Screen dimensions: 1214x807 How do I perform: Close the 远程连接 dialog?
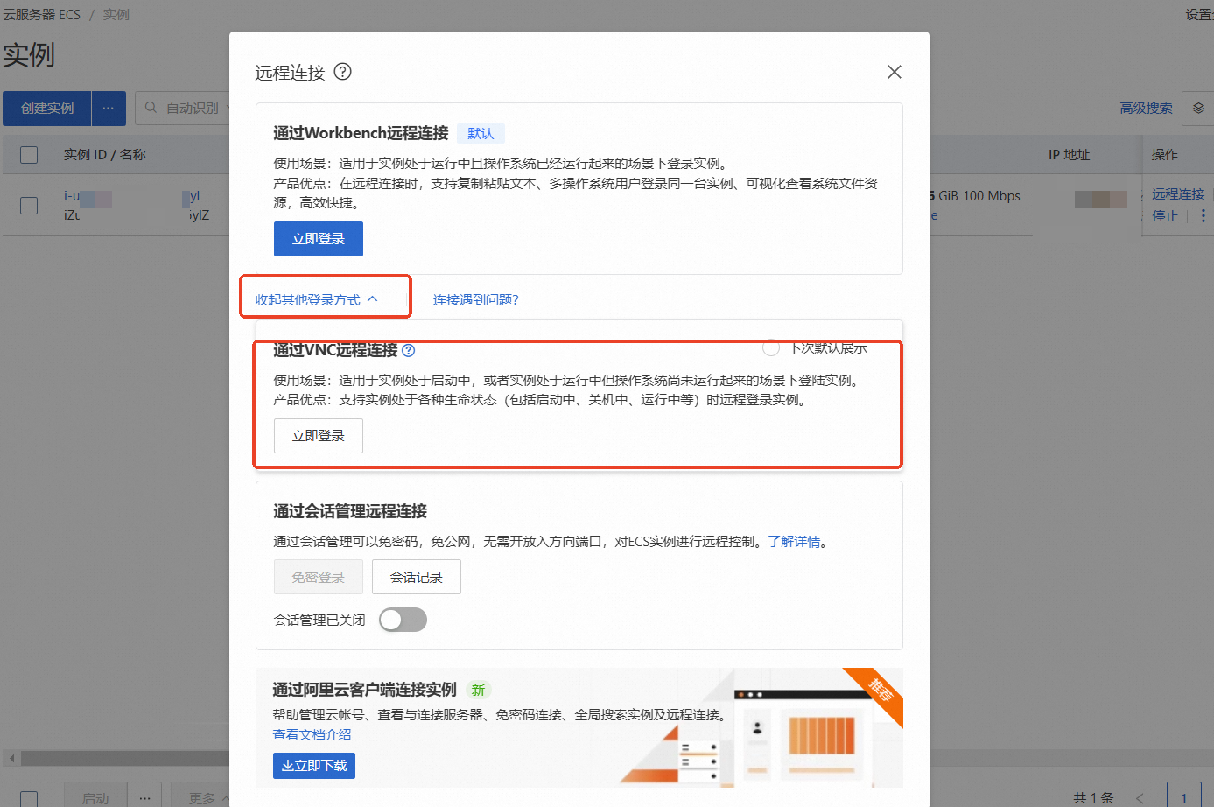point(894,72)
